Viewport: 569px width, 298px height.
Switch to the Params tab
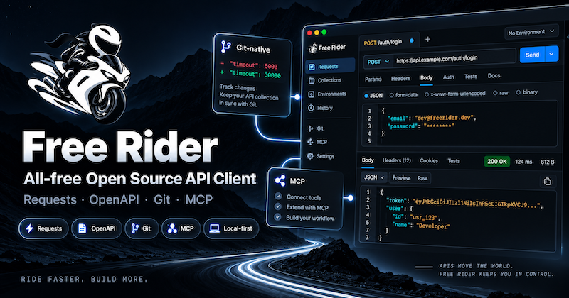click(373, 79)
